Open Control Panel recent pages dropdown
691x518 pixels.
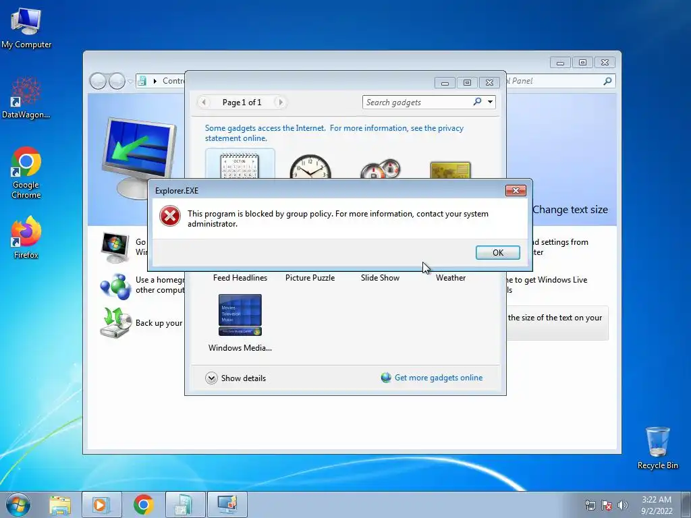pos(130,82)
